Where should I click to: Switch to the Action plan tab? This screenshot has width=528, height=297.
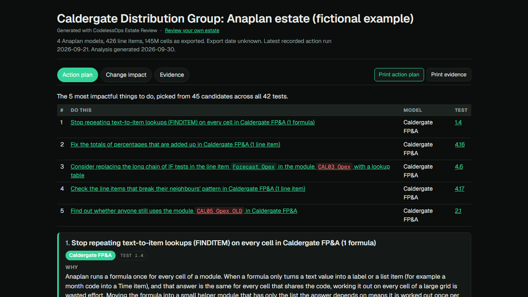click(x=78, y=75)
